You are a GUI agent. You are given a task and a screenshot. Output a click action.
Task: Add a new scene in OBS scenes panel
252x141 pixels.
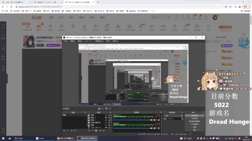[x=64, y=131]
